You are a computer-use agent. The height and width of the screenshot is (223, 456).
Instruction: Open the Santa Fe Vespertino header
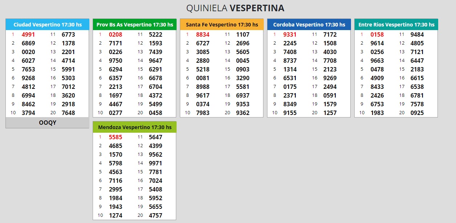(222, 25)
